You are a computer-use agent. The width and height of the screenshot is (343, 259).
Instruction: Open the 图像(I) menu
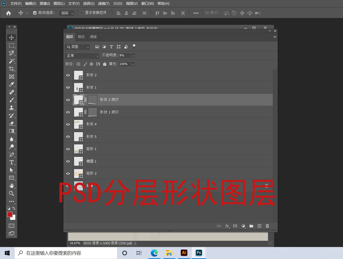coord(45,3)
